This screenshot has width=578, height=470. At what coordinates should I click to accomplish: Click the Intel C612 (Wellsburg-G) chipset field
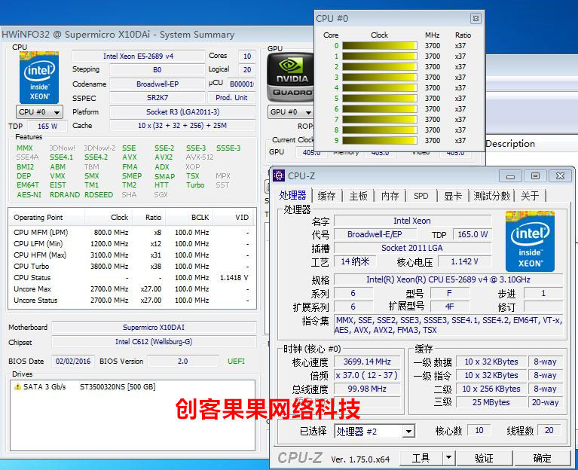[154, 342]
